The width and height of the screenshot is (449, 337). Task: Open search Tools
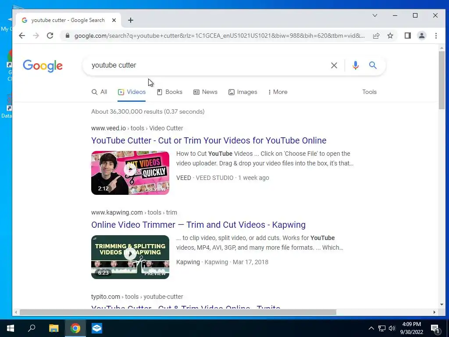pos(369,92)
